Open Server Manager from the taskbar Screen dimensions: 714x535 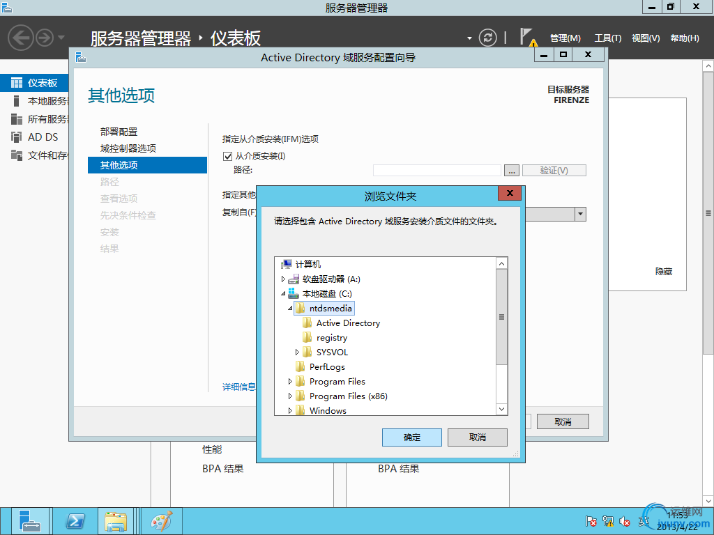click(x=30, y=521)
